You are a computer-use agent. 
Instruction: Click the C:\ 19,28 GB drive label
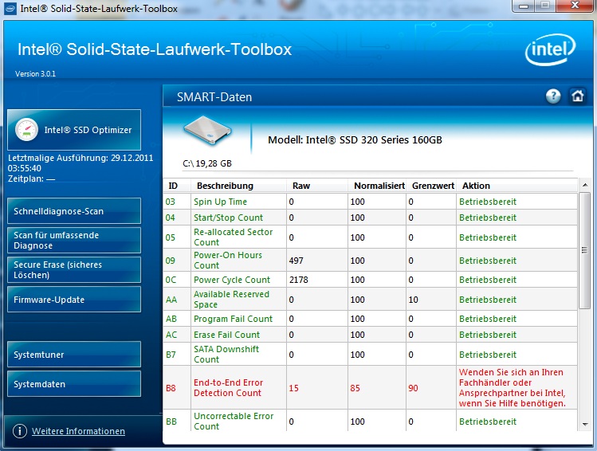click(x=207, y=163)
